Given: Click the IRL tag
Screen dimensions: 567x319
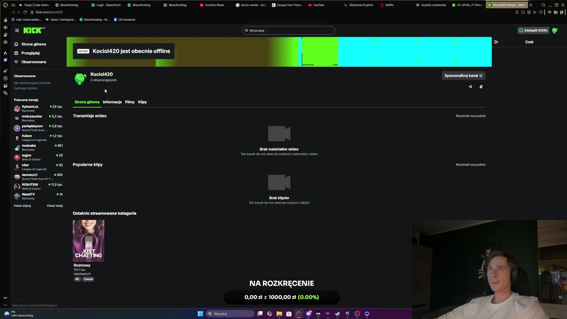Looking at the screenshot, I should [x=77, y=279].
